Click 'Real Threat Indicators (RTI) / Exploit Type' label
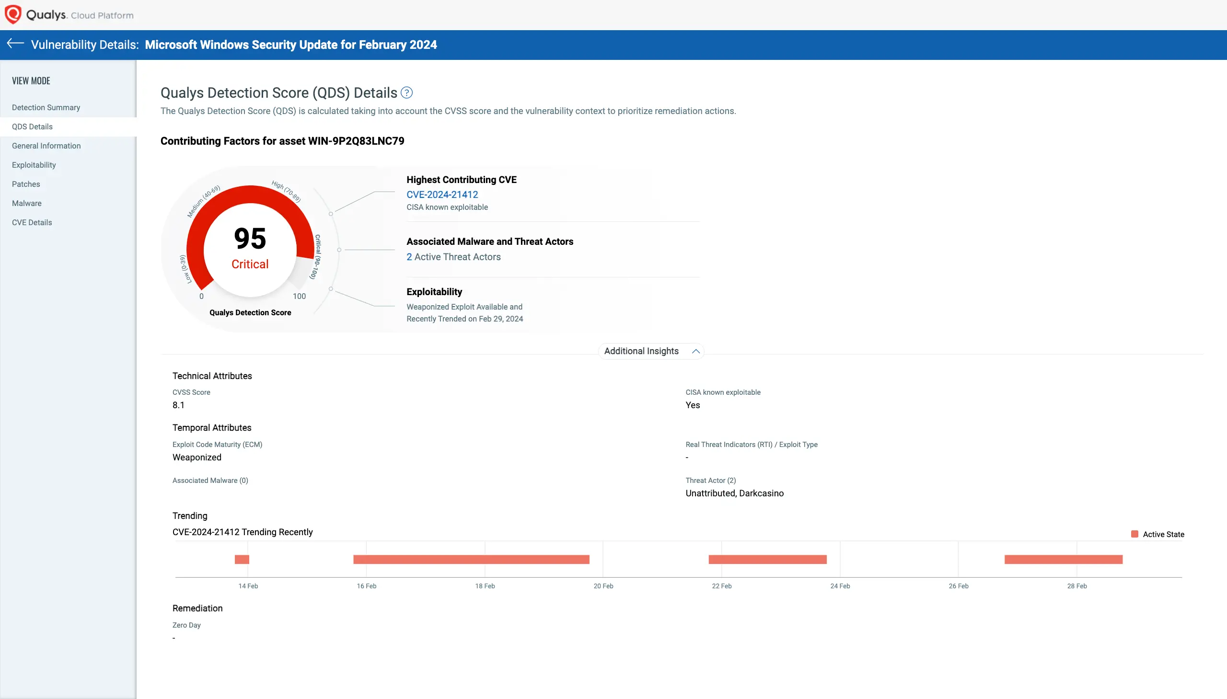Screen dimensions: 1227x699 click(x=752, y=445)
